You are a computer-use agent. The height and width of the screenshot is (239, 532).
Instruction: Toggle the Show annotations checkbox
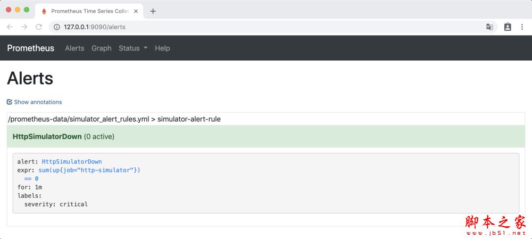pyautogui.click(x=10, y=102)
